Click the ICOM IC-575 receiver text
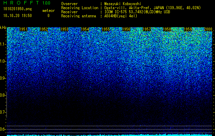This screenshot has width=215, height=136. (x=137, y=12)
